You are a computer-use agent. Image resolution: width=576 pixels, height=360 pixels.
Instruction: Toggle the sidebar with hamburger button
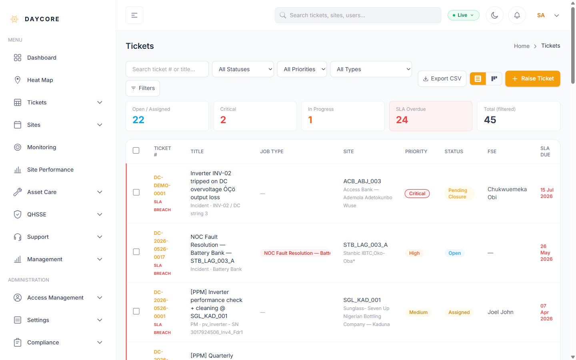[x=134, y=15]
